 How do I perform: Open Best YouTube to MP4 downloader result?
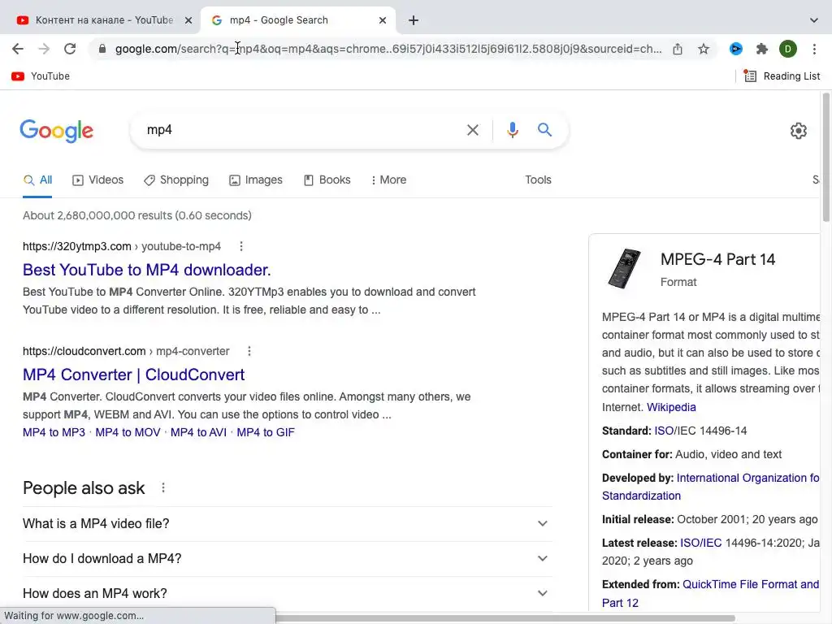click(x=146, y=270)
